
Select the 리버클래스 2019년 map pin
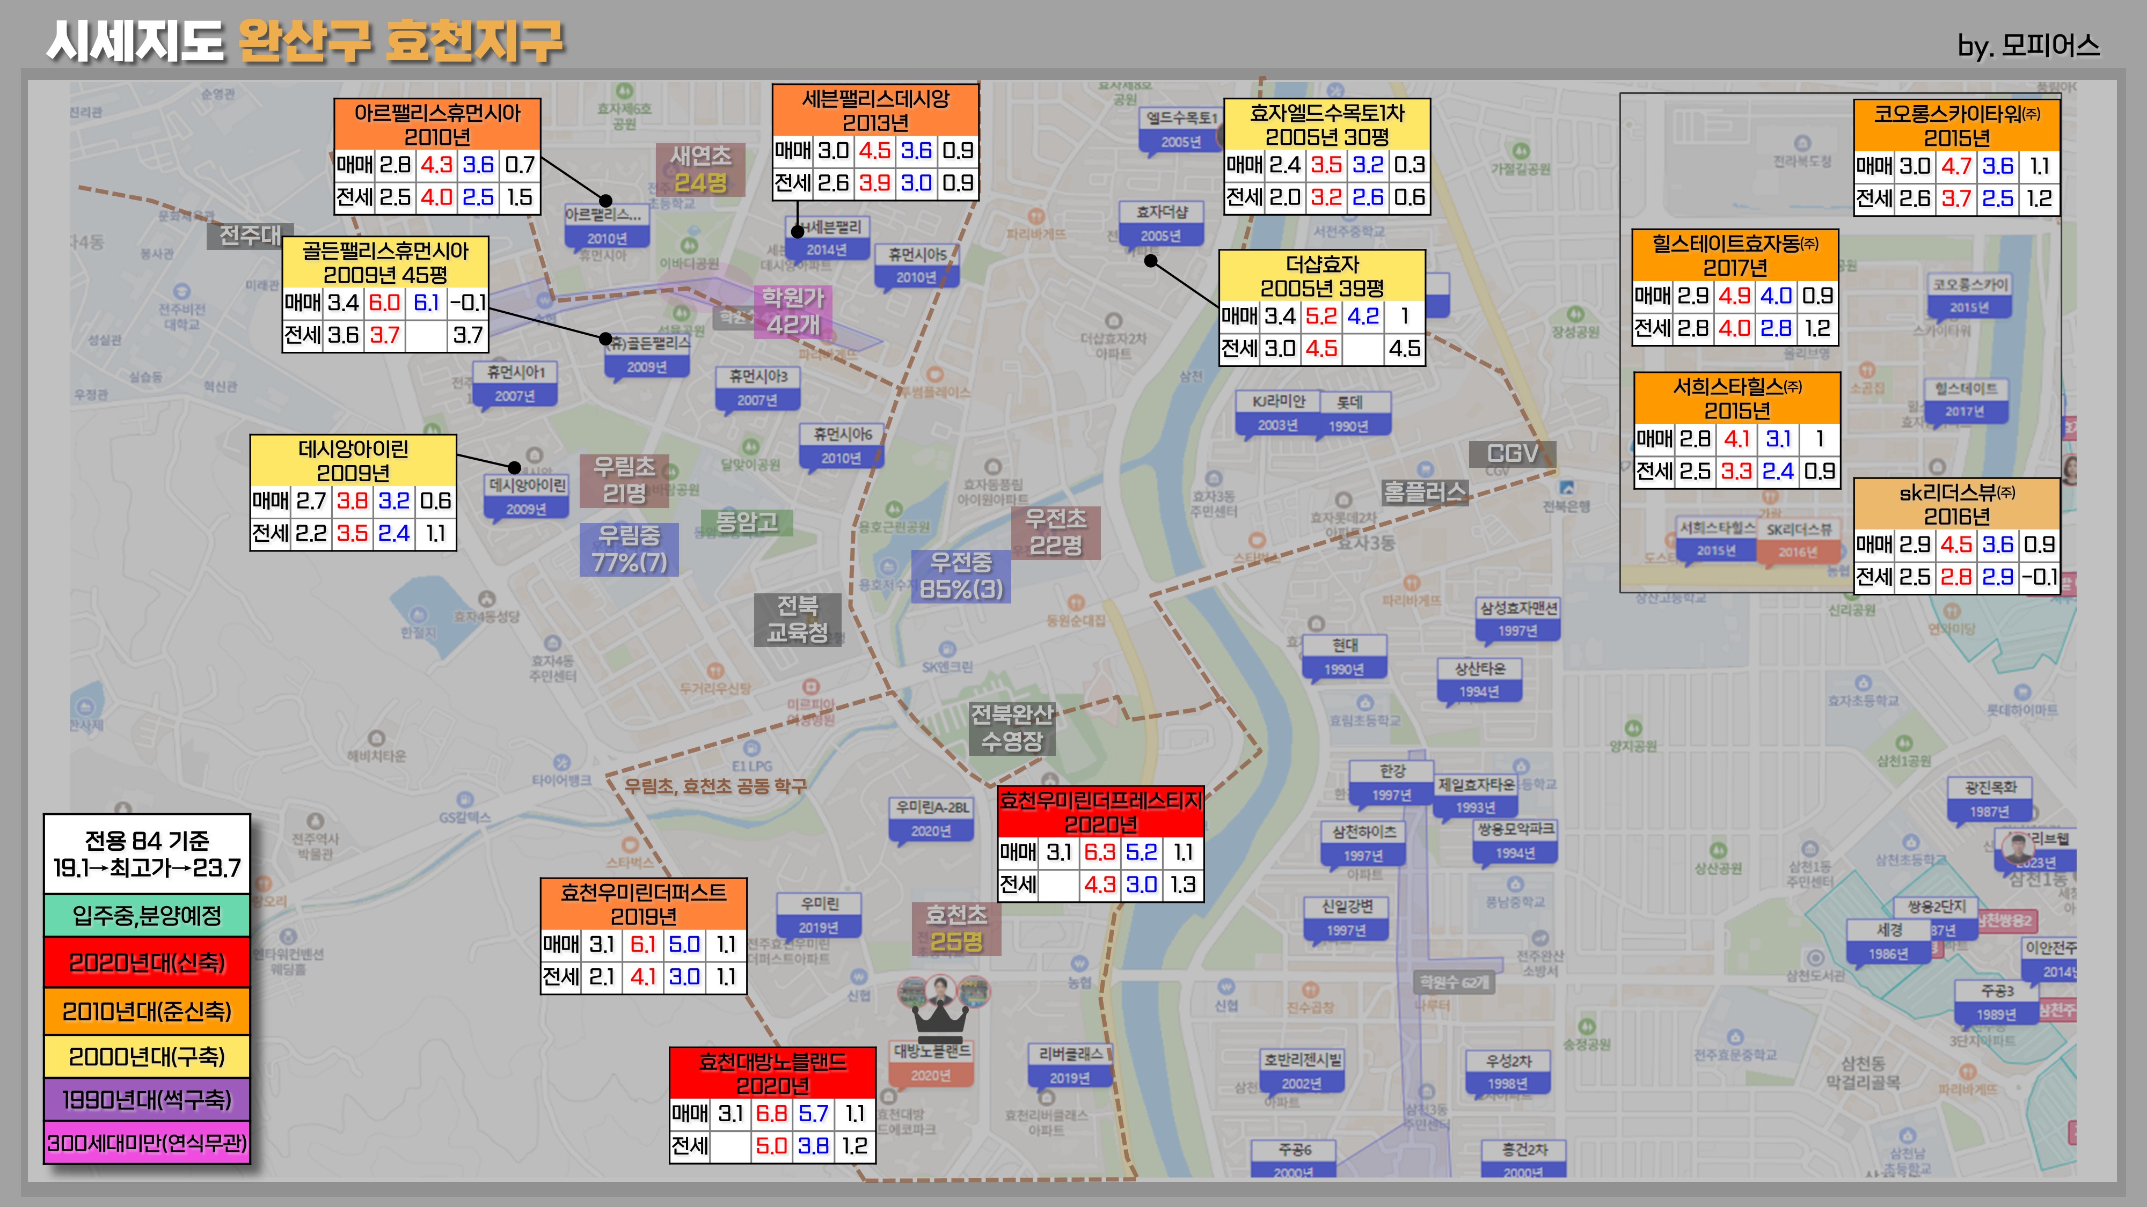pos(1070,1065)
